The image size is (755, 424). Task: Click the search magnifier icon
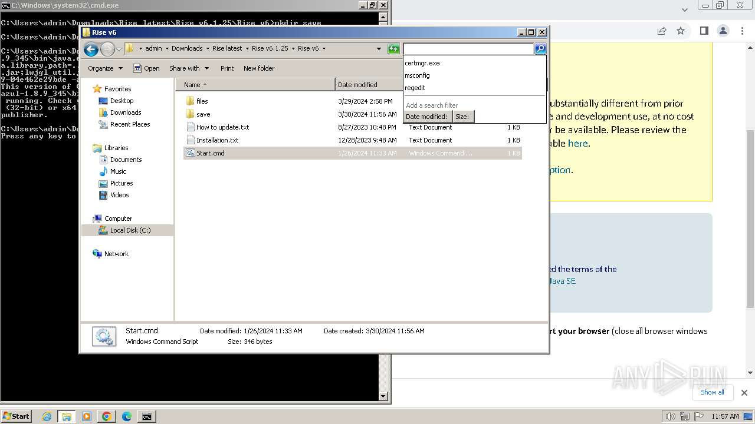point(540,49)
